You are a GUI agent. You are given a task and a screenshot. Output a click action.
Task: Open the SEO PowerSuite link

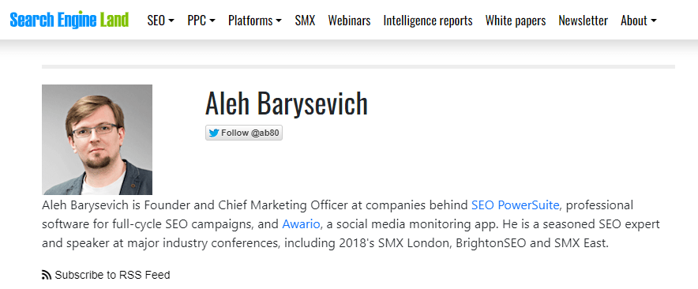coord(515,205)
